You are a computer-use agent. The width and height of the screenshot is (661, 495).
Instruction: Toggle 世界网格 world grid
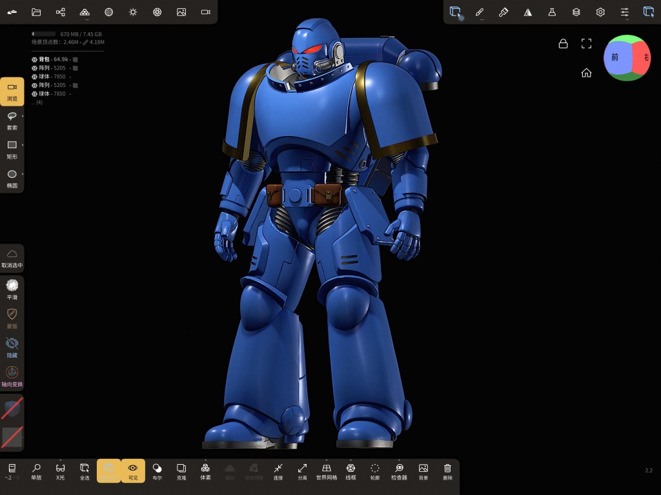click(327, 471)
